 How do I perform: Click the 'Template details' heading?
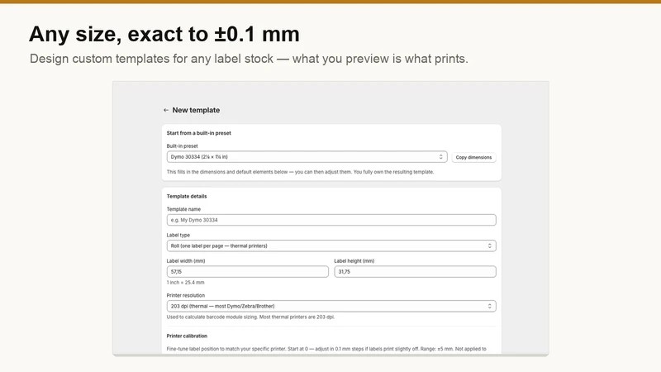pos(187,196)
